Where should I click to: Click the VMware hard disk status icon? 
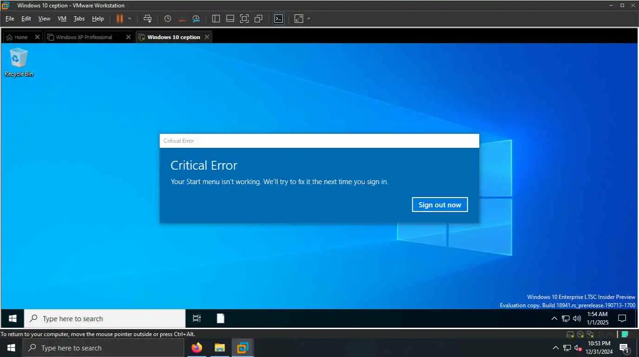tap(570, 334)
